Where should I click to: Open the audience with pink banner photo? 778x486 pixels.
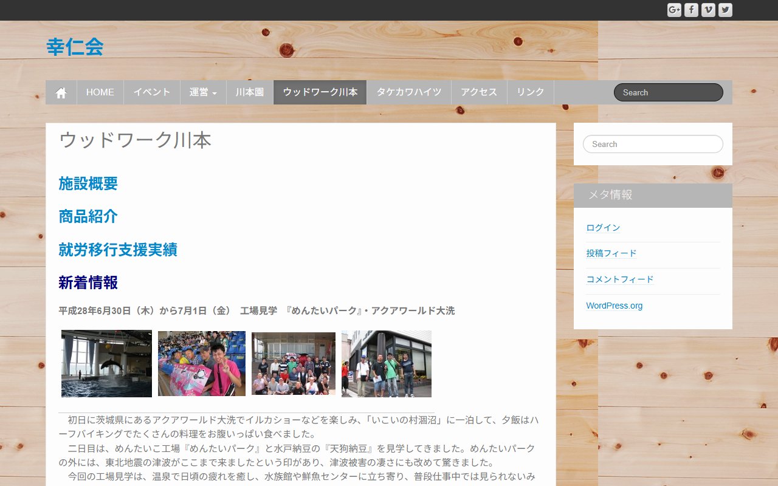point(202,363)
